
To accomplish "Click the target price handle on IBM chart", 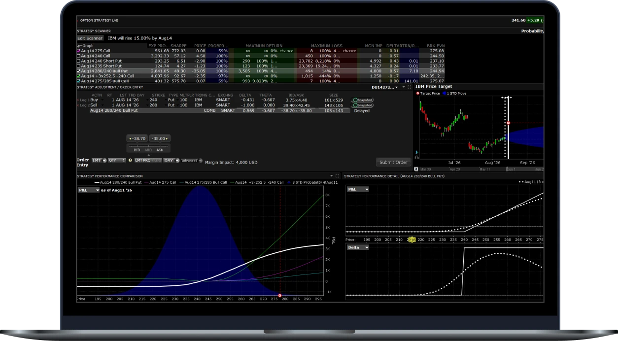I will click(x=508, y=123).
